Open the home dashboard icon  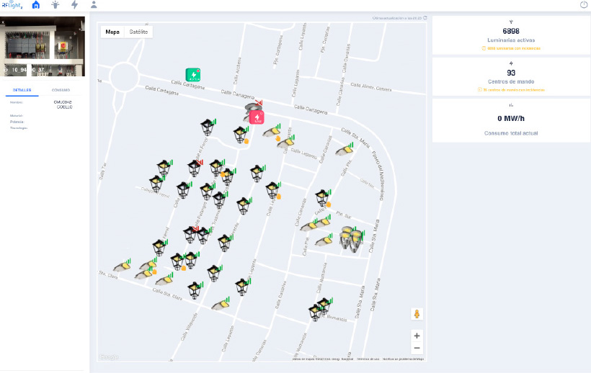pos(36,5)
